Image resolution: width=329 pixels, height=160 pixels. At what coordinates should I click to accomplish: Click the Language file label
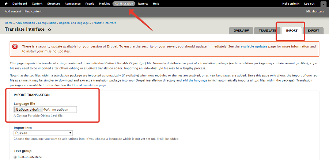pos(24,104)
